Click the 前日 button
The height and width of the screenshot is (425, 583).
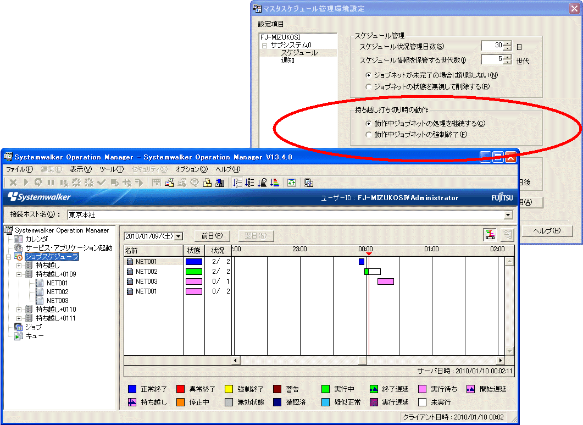212,236
